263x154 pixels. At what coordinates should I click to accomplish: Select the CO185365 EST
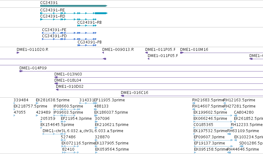(x=213, y=128)
